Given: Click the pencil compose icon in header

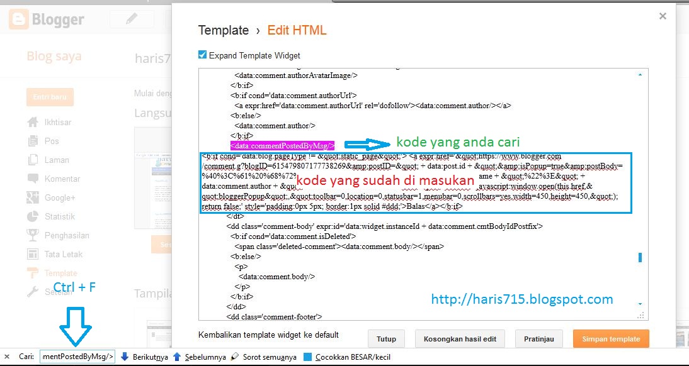Looking at the screenshot, I should pos(132,19).
